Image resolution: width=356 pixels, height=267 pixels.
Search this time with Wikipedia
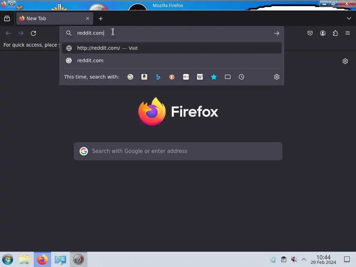pos(200,77)
